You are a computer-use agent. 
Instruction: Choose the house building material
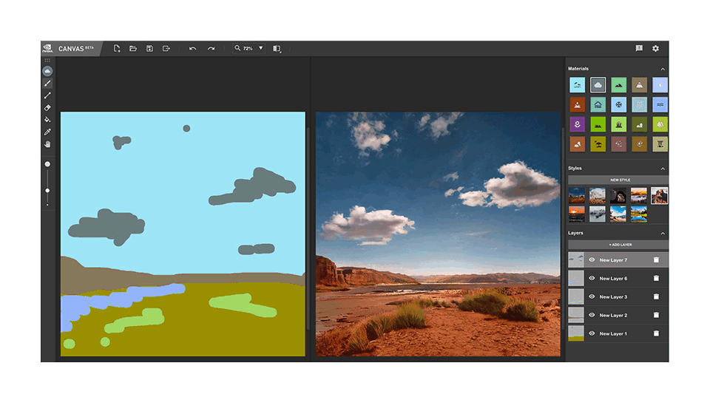(x=598, y=105)
